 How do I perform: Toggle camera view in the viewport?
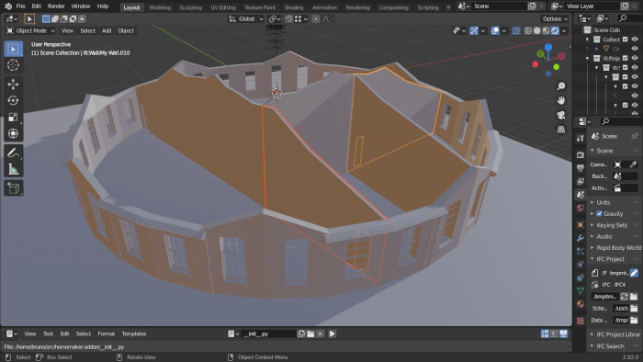click(x=561, y=115)
